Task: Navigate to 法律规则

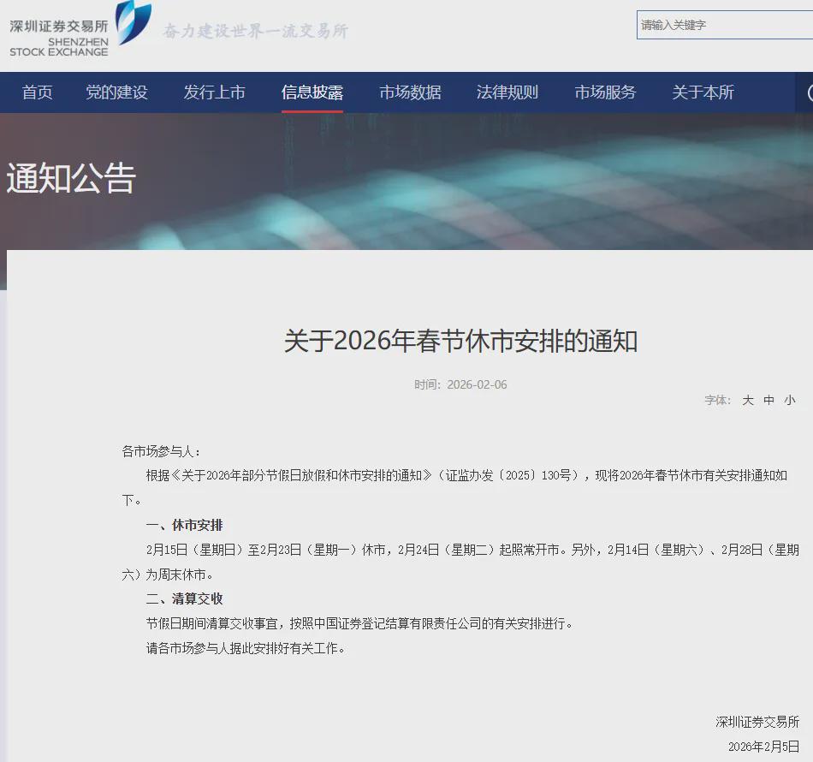Action: coord(507,92)
